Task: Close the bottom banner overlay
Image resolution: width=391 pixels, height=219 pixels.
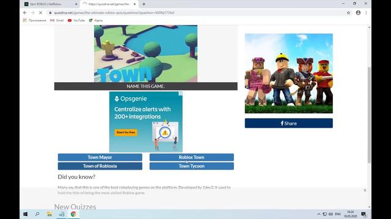Action: coord(365,190)
